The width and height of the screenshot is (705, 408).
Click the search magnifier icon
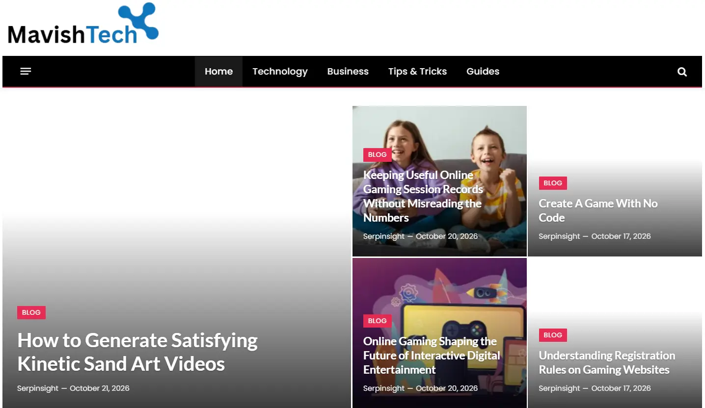(x=682, y=72)
